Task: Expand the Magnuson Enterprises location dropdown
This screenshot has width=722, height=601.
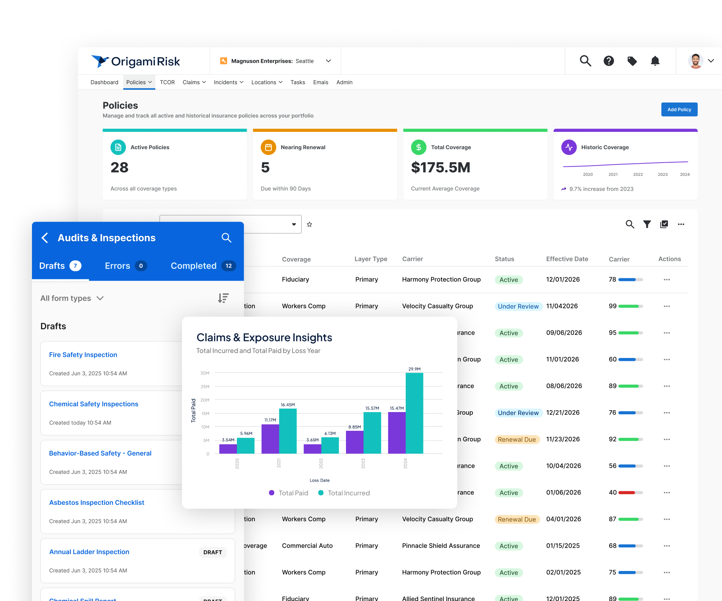Action: [x=328, y=61]
